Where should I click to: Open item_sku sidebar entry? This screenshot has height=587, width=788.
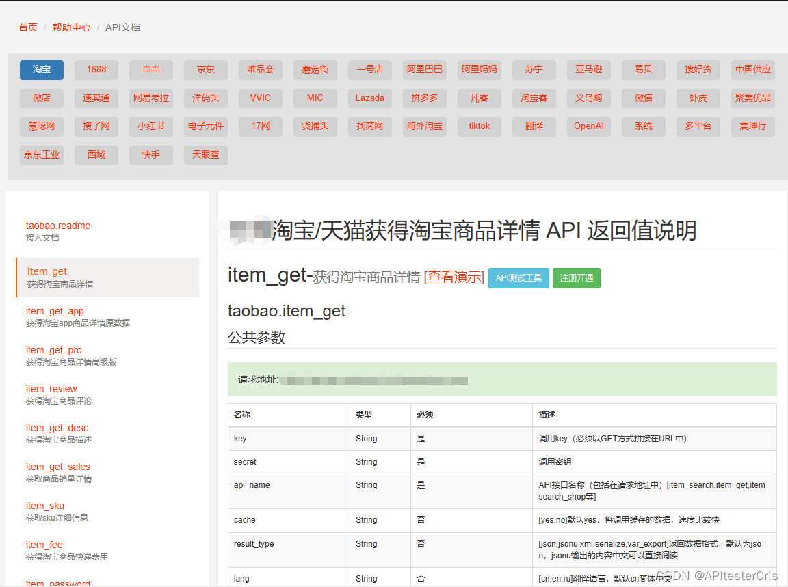[45, 506]
